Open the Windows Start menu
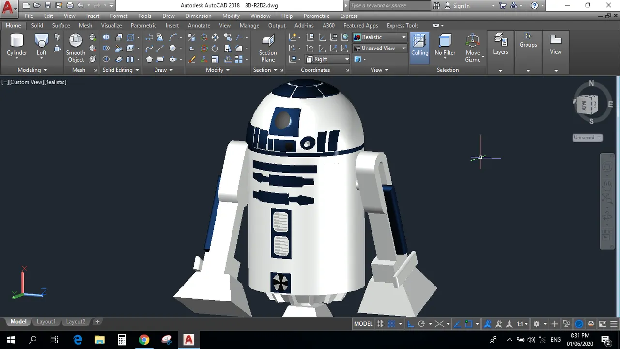620x349 pixels. pos(11,340)
